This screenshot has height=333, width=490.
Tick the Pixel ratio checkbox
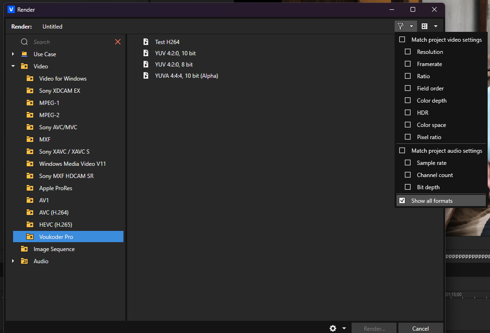tap(408, 137)
